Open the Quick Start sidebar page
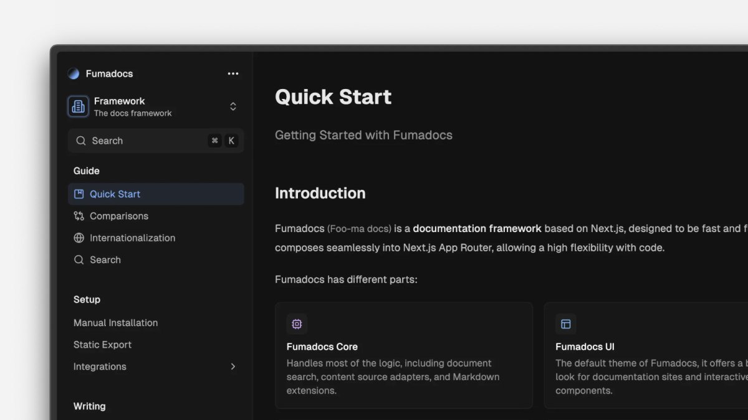 pyautogui.click(x=156, y=194)
